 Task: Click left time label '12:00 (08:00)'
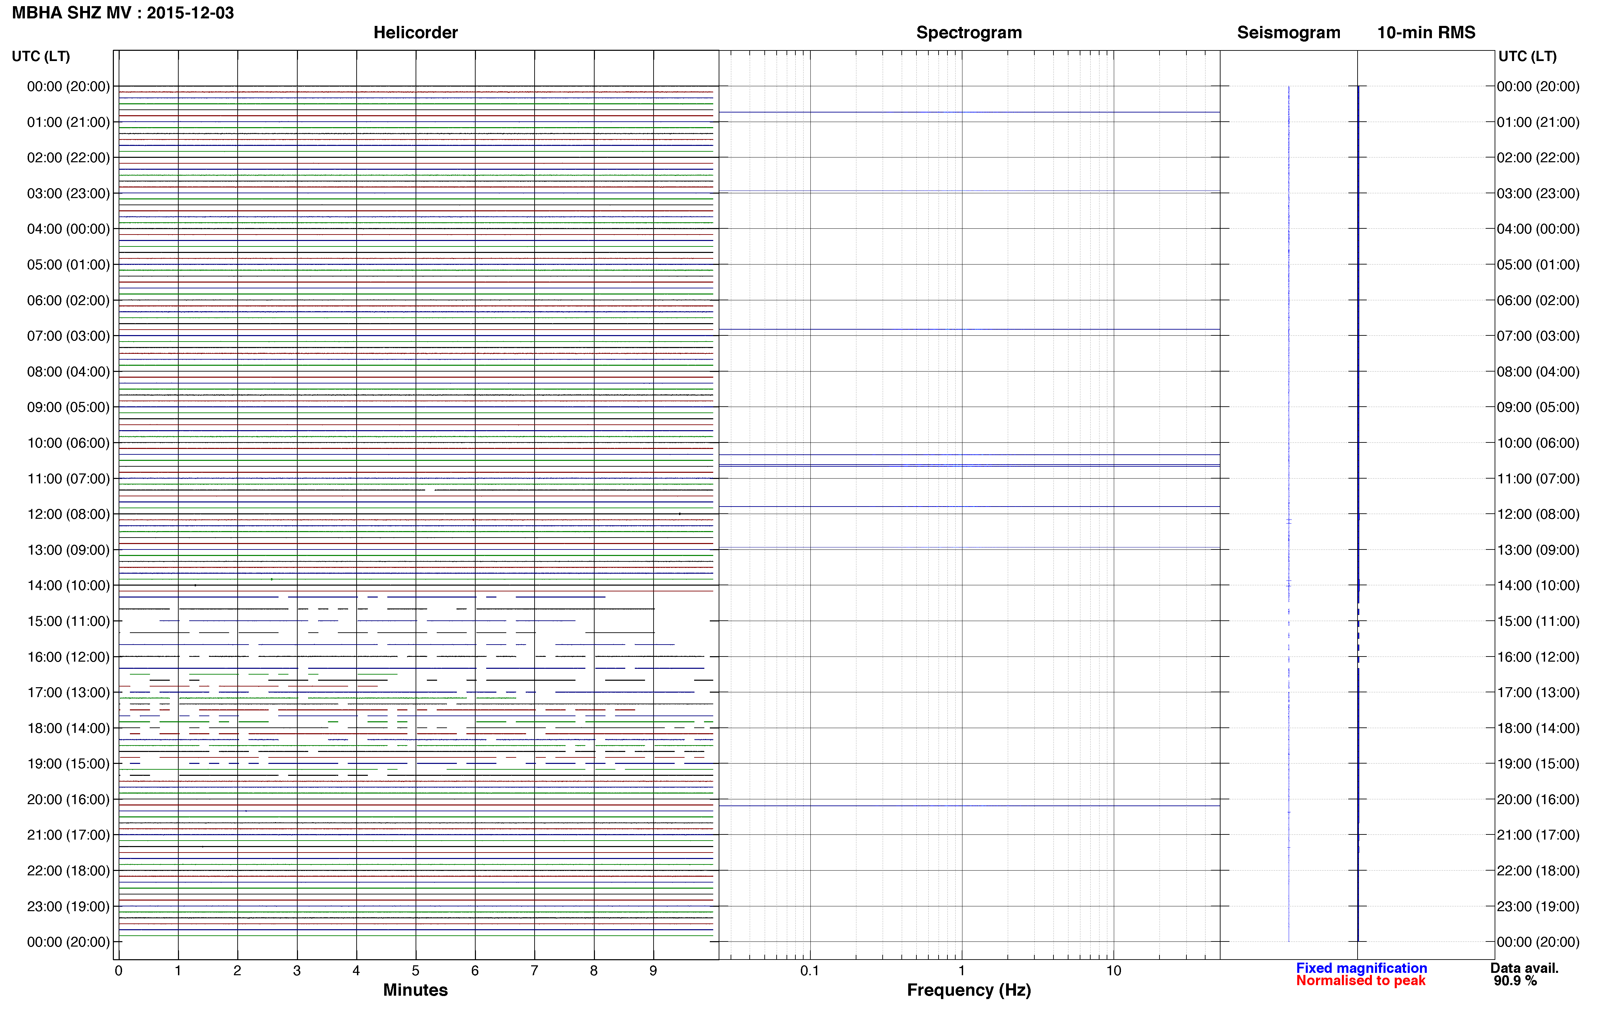69,514
